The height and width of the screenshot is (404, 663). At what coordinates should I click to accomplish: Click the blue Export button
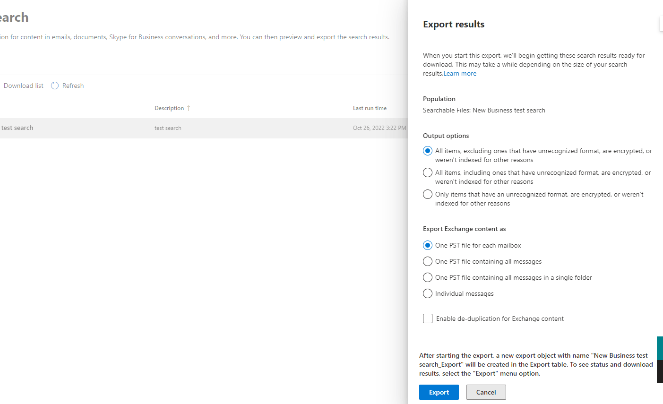click(439, 392)
